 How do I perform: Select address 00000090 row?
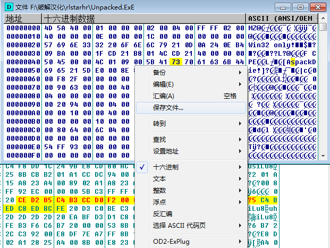click(x=23, y=104)
